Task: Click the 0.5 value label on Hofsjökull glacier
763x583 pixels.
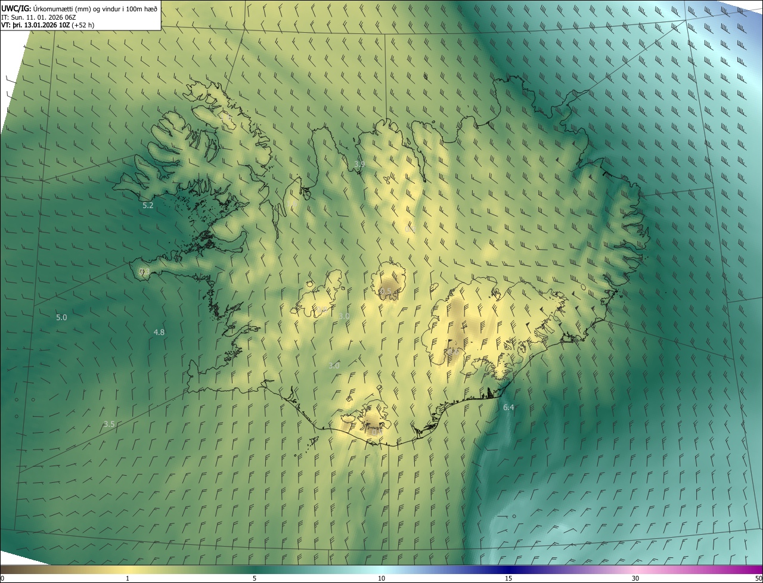Action: [386, 291]
